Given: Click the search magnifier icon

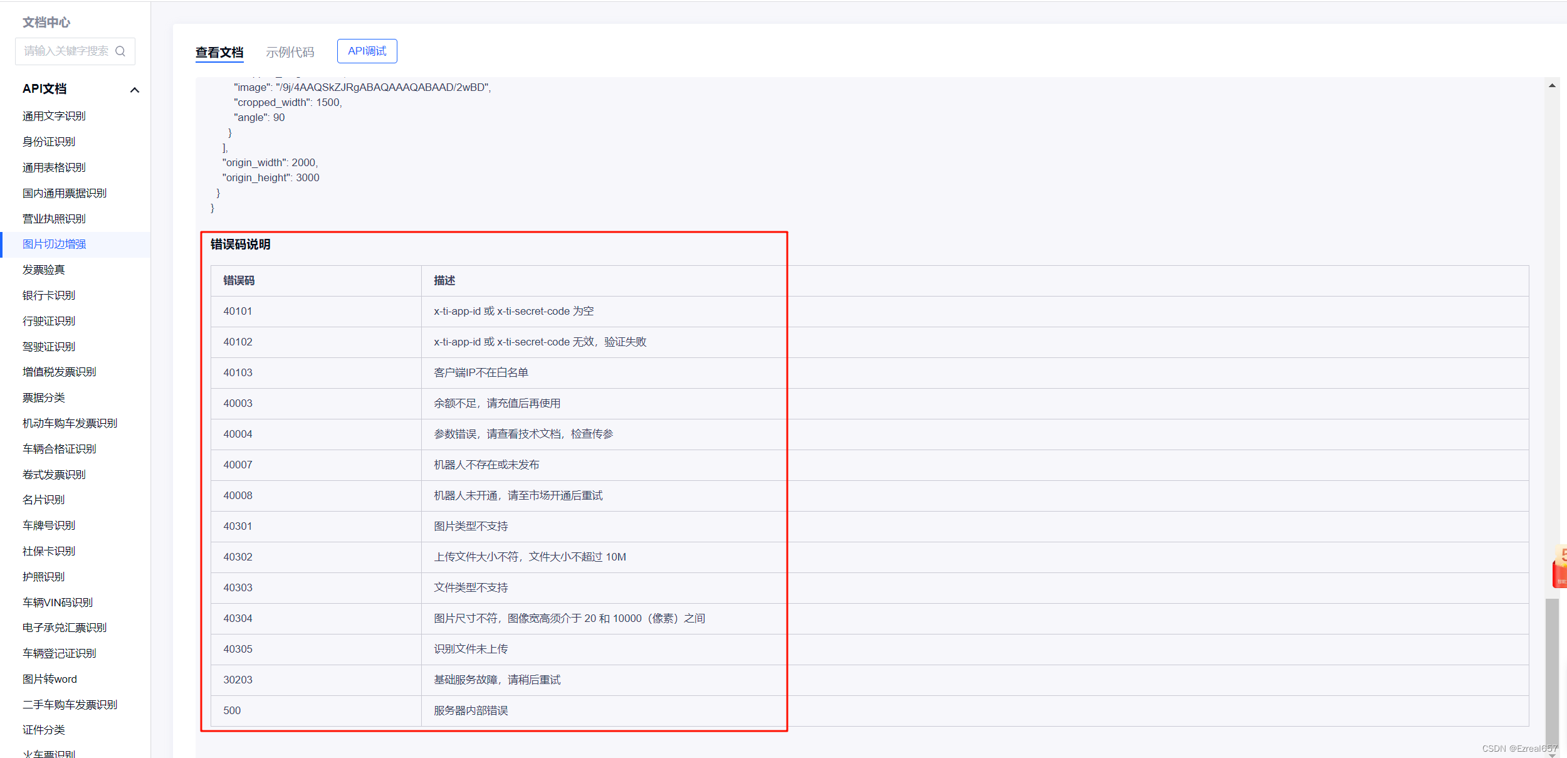Looking at the screenshot, I should click(121, 51).
